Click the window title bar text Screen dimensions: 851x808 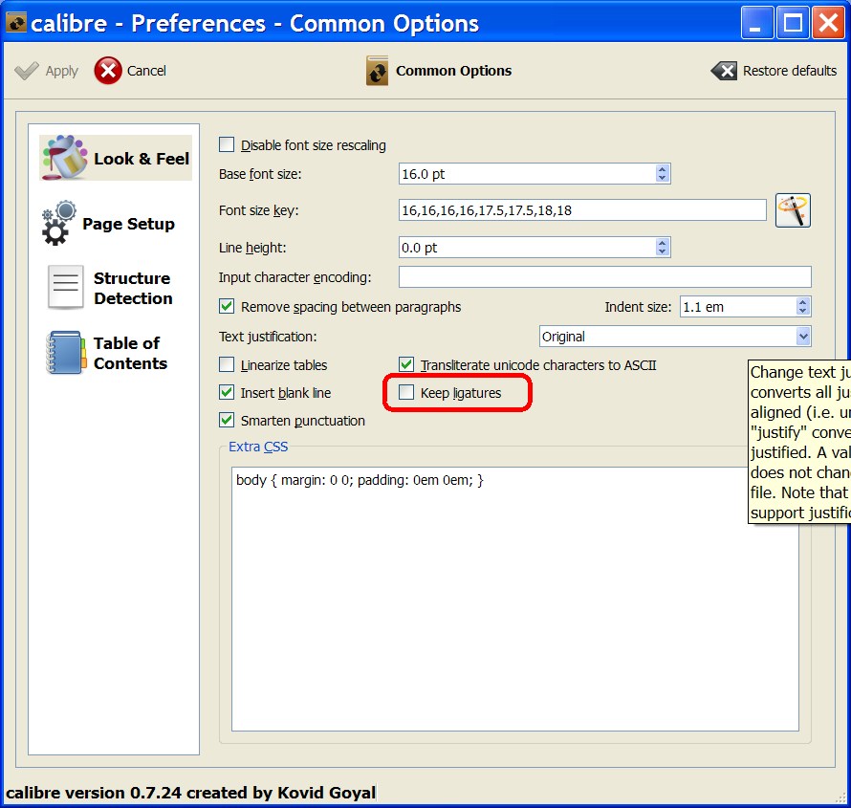tap(254, 23)
